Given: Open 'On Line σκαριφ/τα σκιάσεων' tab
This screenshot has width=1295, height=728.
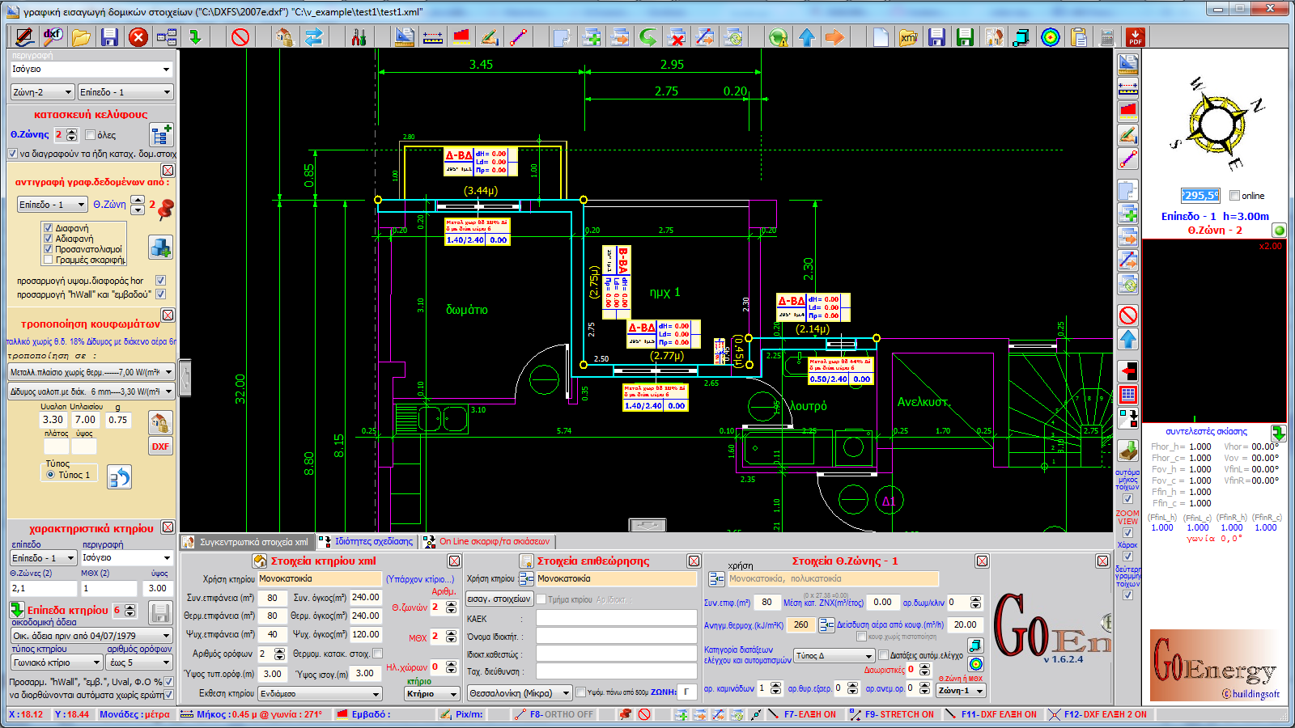Looking at the screenshot, I should [487, 542].
